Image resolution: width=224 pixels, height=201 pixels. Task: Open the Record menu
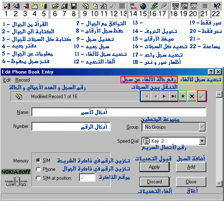coord(23,80)
